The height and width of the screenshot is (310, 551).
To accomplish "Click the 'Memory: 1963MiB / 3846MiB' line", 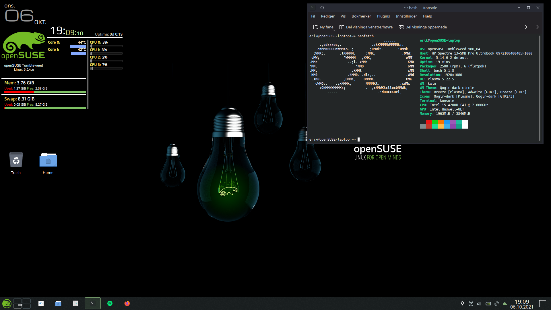I will tap(445, 114).
